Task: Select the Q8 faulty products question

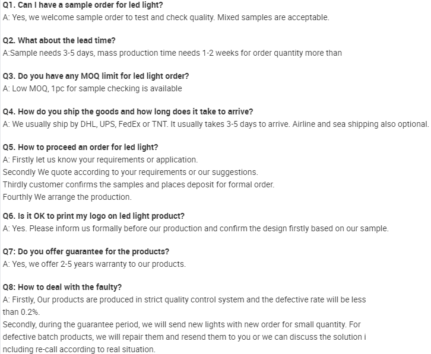Action: (x=62, y=288)
